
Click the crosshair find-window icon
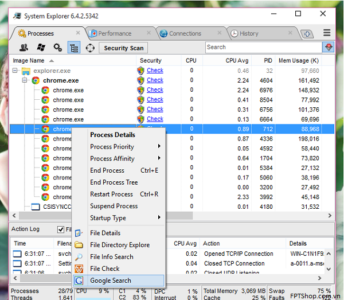pos(90,48)
